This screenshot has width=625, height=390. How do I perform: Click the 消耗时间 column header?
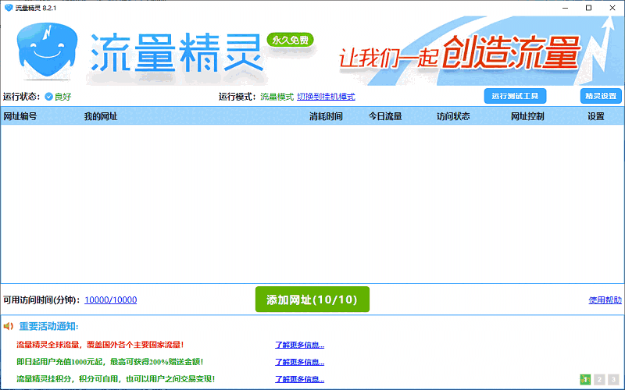click(x=326, y=116)
